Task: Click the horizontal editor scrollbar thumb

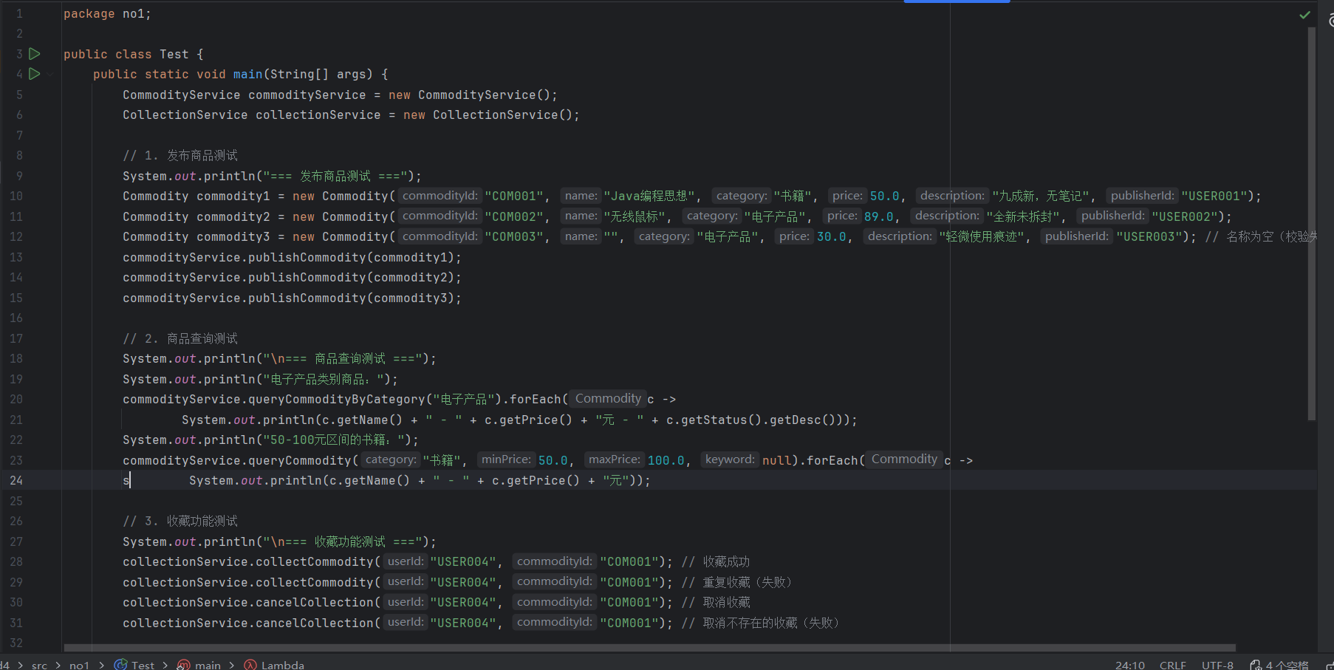Action: (650, 648)
